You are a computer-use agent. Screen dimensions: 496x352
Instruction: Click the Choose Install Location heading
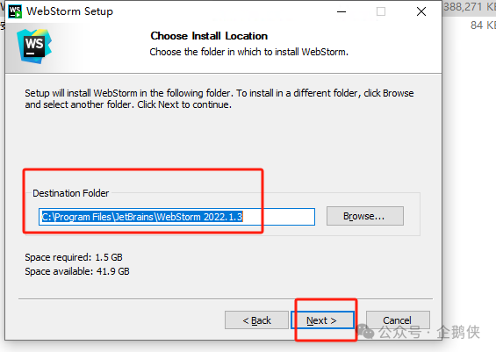tap(209, 36)
